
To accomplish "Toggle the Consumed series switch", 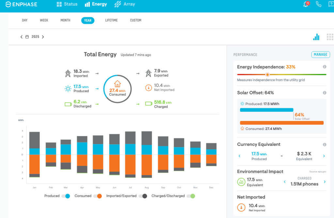I will [x=98, y=196].
